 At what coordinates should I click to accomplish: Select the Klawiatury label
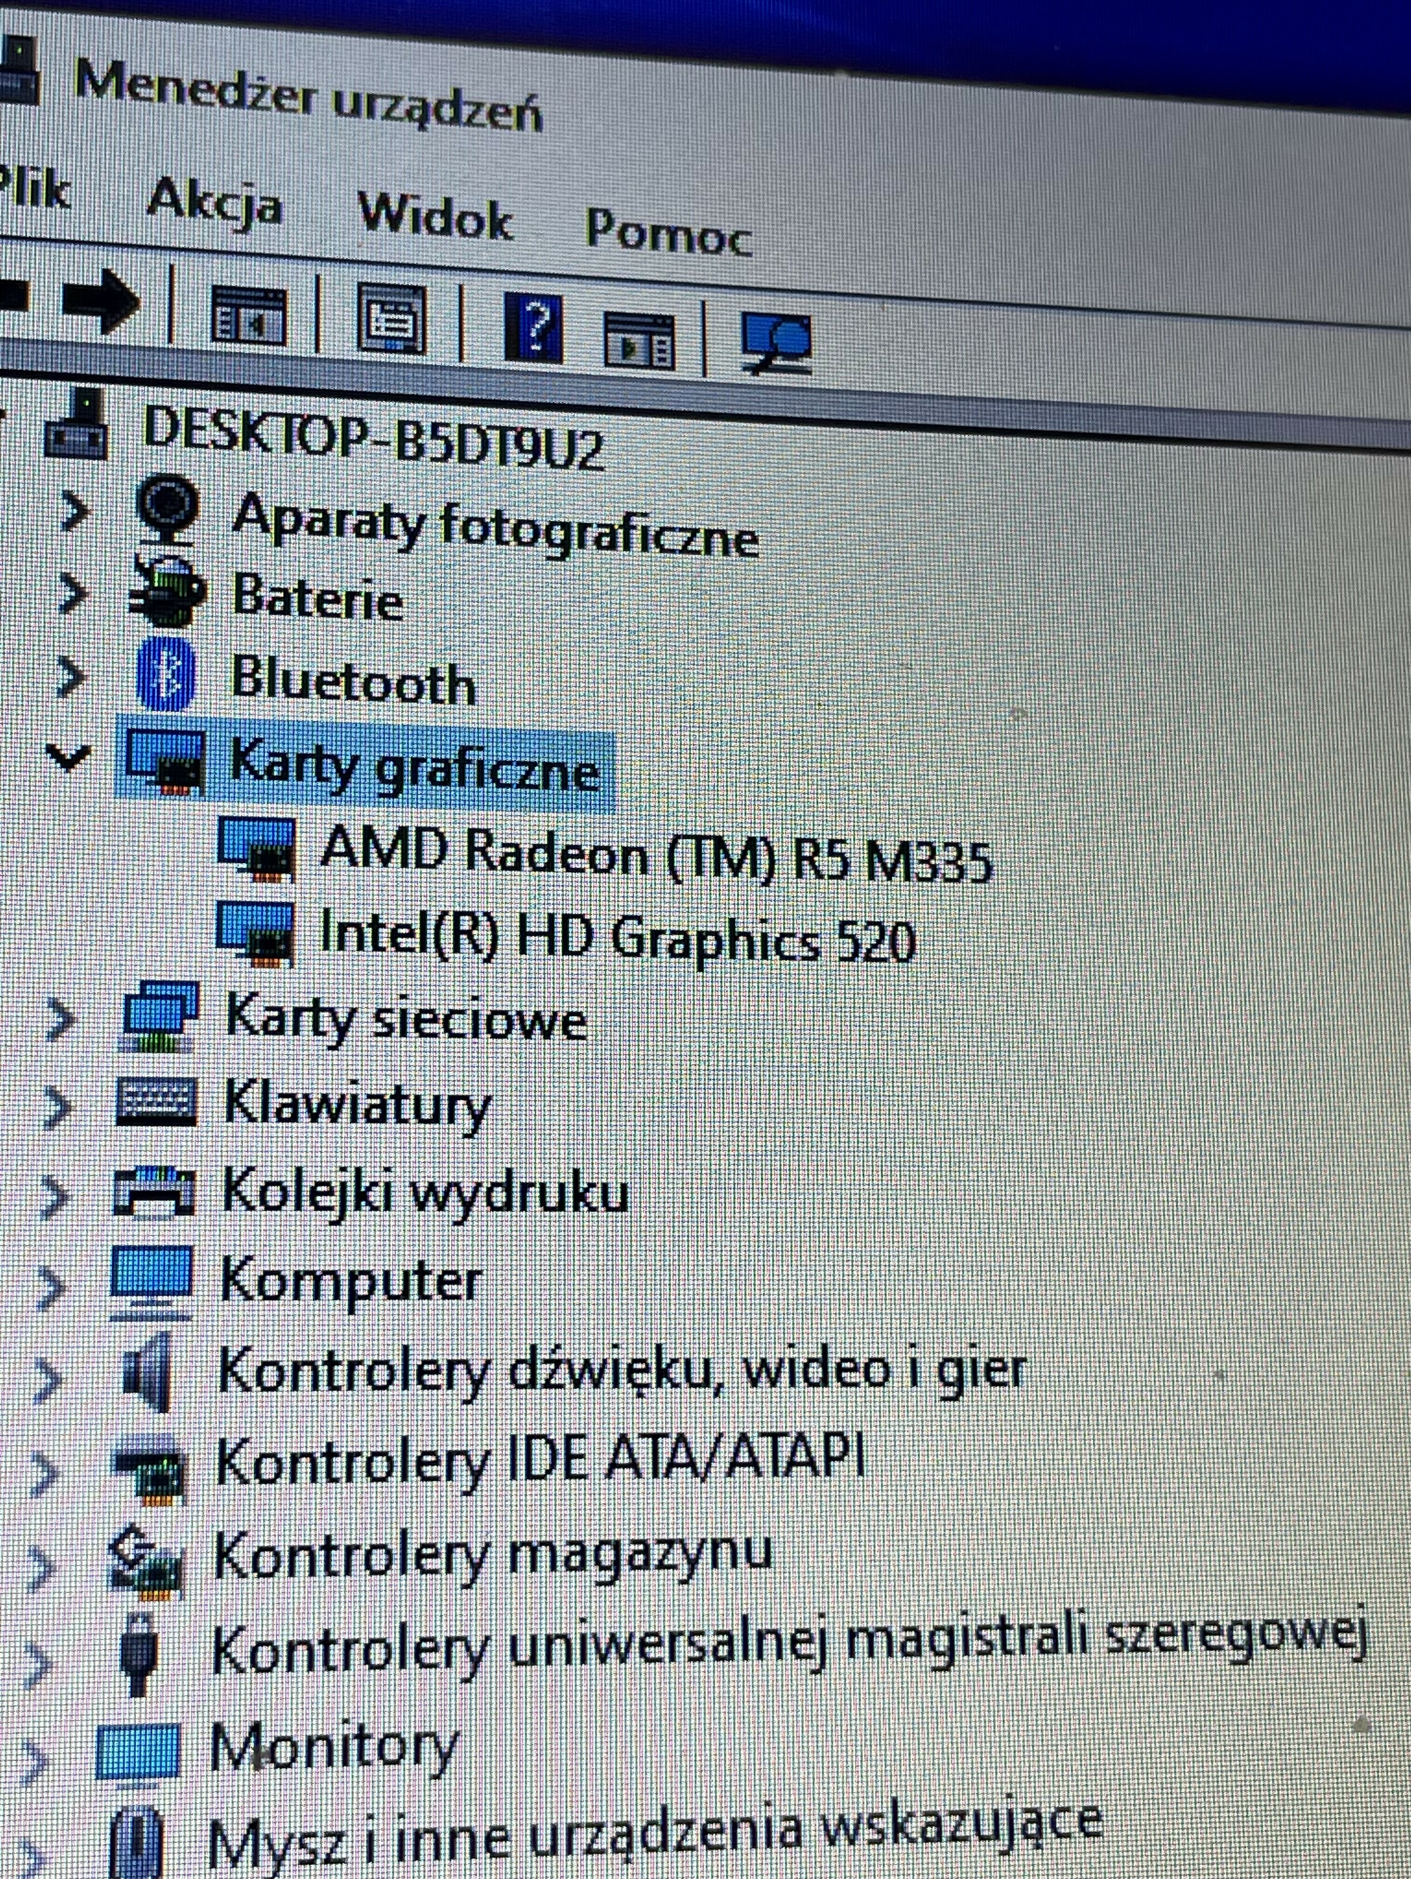point(357,1105)
